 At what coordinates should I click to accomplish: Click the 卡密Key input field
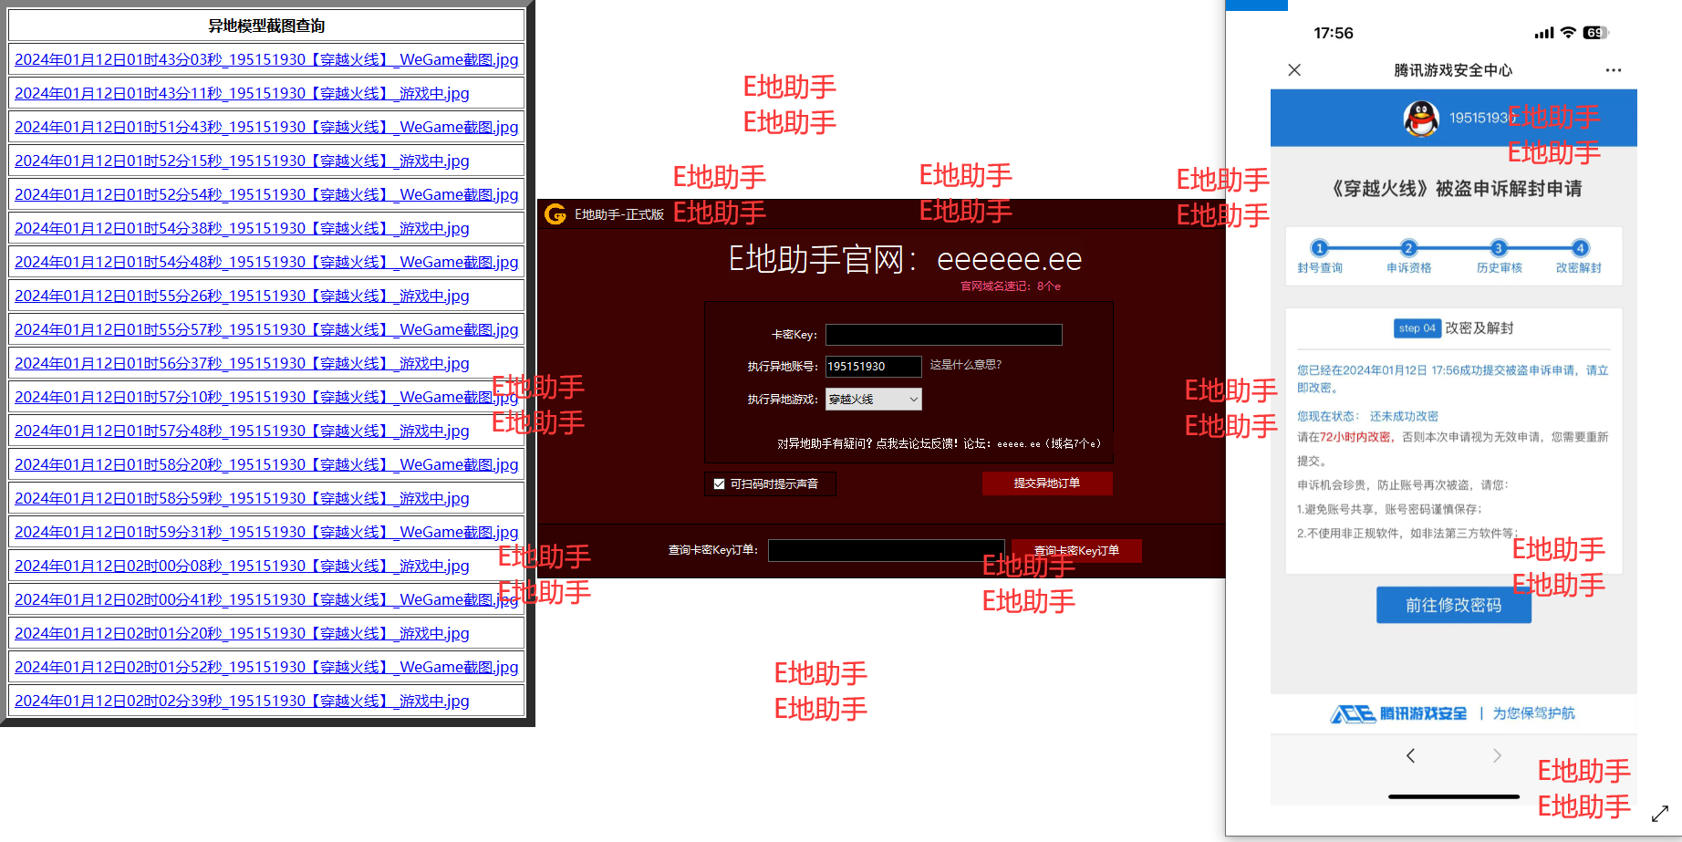944,335
